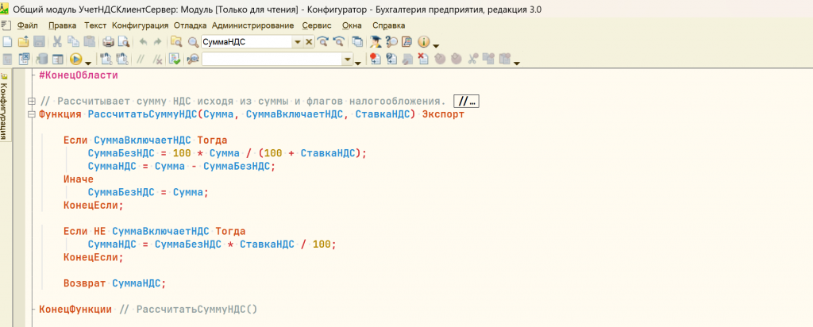
Task: Open the syntax assistant icon
Action: 376,42
